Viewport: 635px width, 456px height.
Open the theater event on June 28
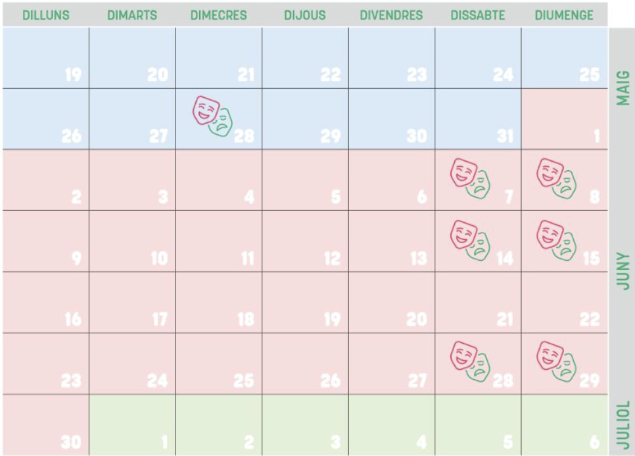tap(471, 361)
